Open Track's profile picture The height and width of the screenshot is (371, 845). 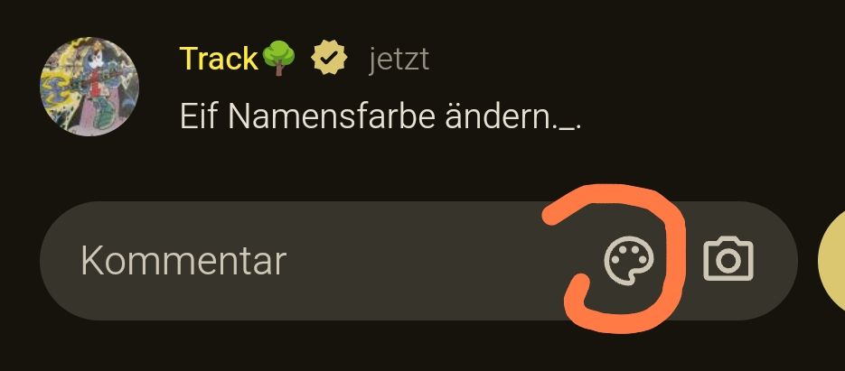[89, 86]
